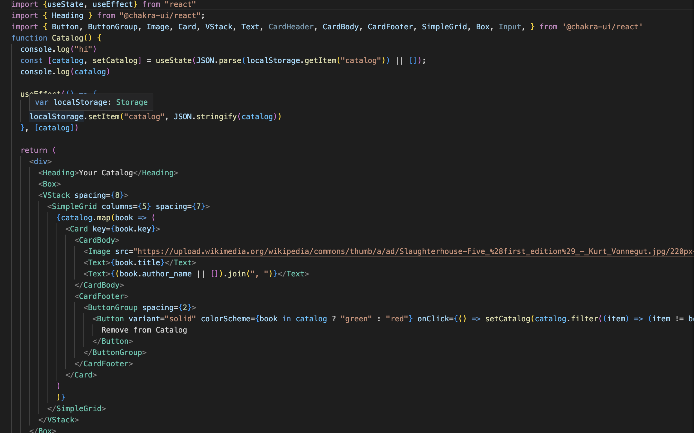Click the "green" string in the ternary
This screenshot has width=694, height=433.
(356, 319)
